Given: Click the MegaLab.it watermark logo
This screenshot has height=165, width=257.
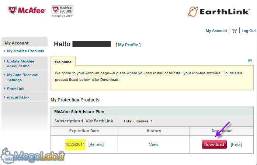Looking at the screenshot, I should (33, 156).
